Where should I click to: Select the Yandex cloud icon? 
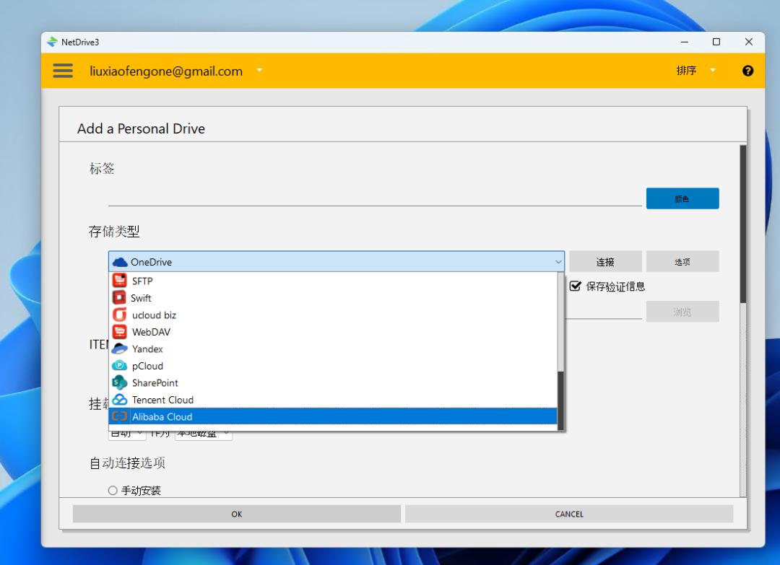click(x=119, y=349)
